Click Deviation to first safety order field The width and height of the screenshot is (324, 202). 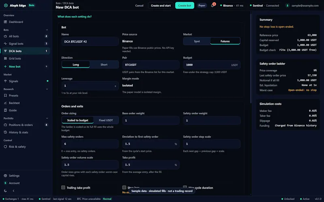(151, 144)
